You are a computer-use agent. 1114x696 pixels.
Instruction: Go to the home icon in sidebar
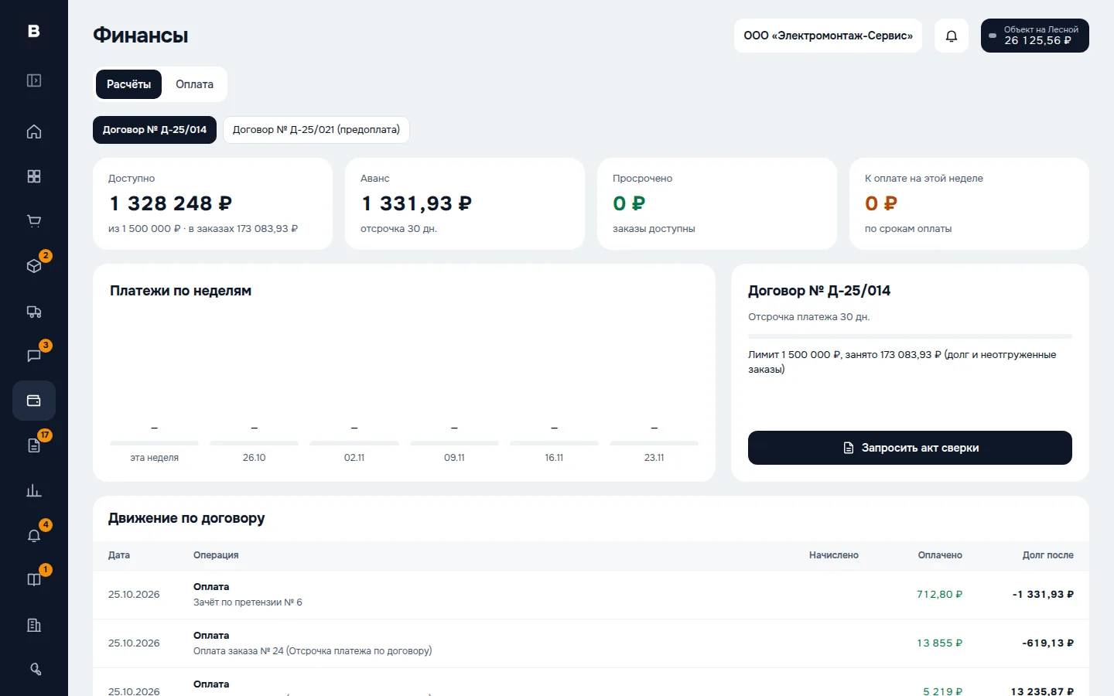pyautogui.click(x=34, y=131)
